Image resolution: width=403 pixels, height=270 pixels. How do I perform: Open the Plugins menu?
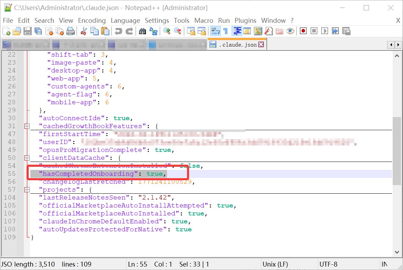pyautogui.click(x=245, y=21)
